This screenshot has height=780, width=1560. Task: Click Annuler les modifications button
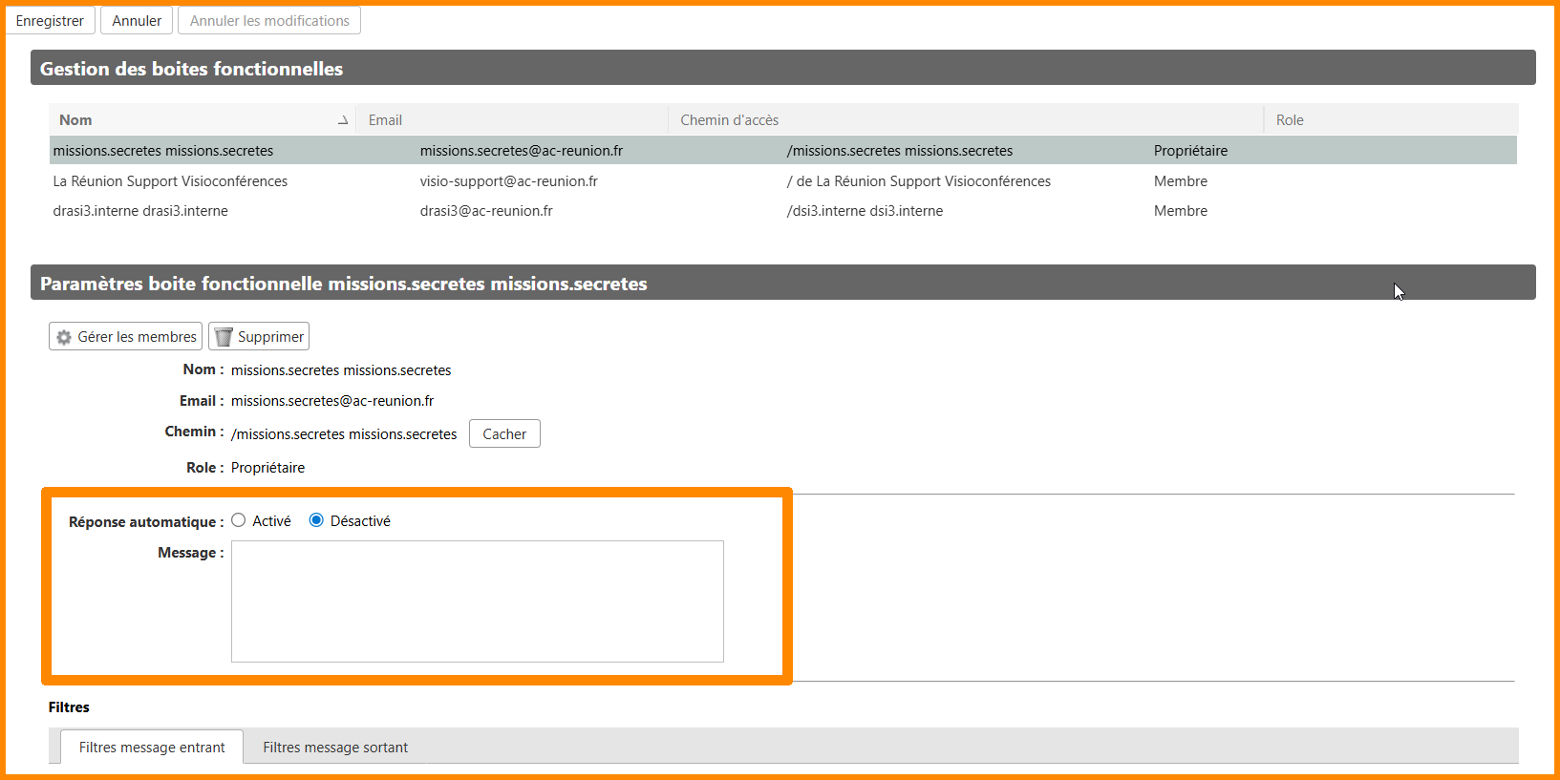tap(269, 21)
